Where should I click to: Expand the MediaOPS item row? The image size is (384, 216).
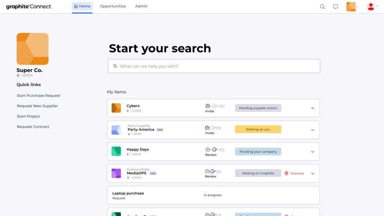[x=313, y=173]
